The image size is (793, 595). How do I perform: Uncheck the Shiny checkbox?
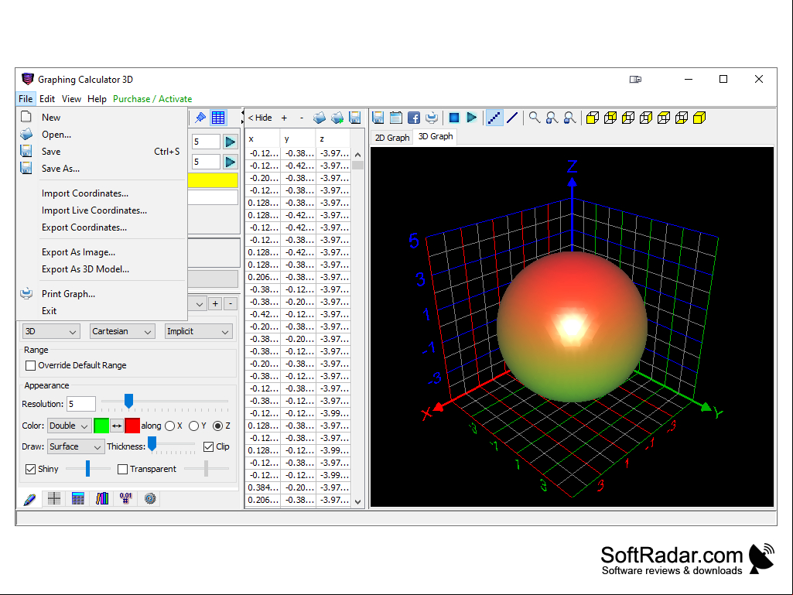coord(31,469)
